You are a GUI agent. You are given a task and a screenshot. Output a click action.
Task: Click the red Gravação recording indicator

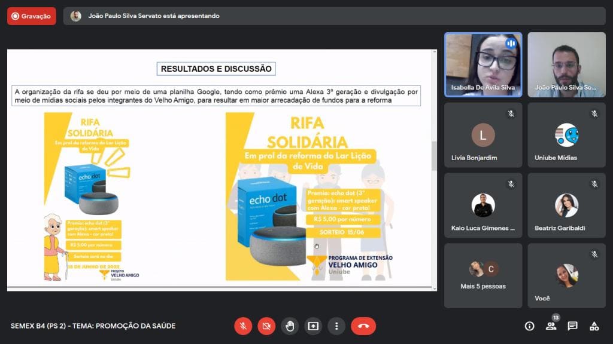[32, 16]
